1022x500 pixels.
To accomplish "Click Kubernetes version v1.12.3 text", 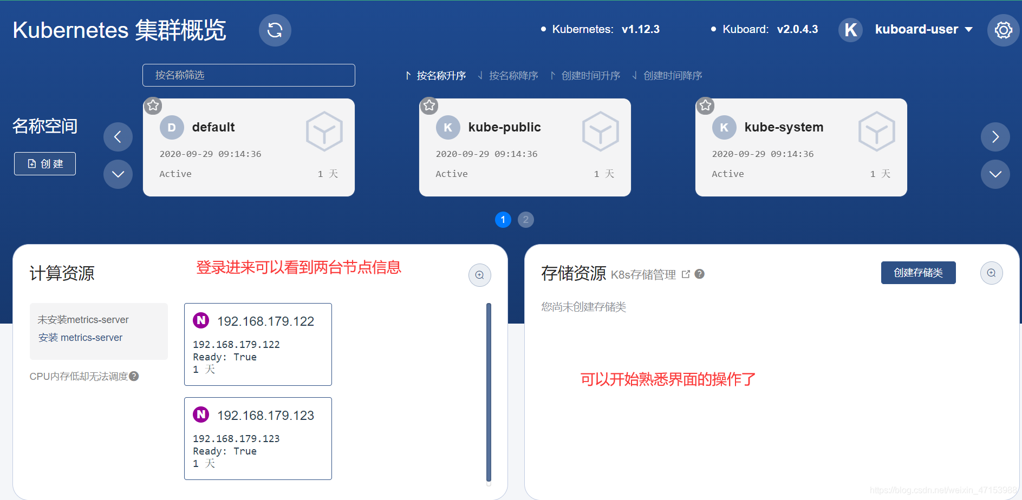I will click(x=641, y=29).
